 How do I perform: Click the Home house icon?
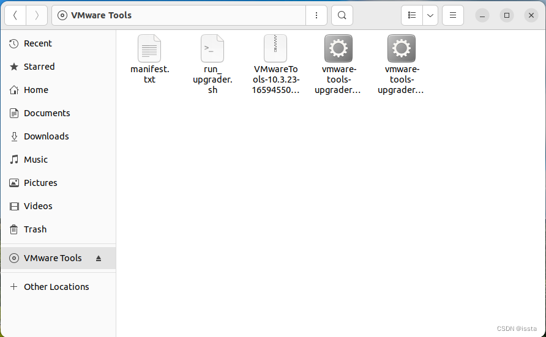(14, 90)
